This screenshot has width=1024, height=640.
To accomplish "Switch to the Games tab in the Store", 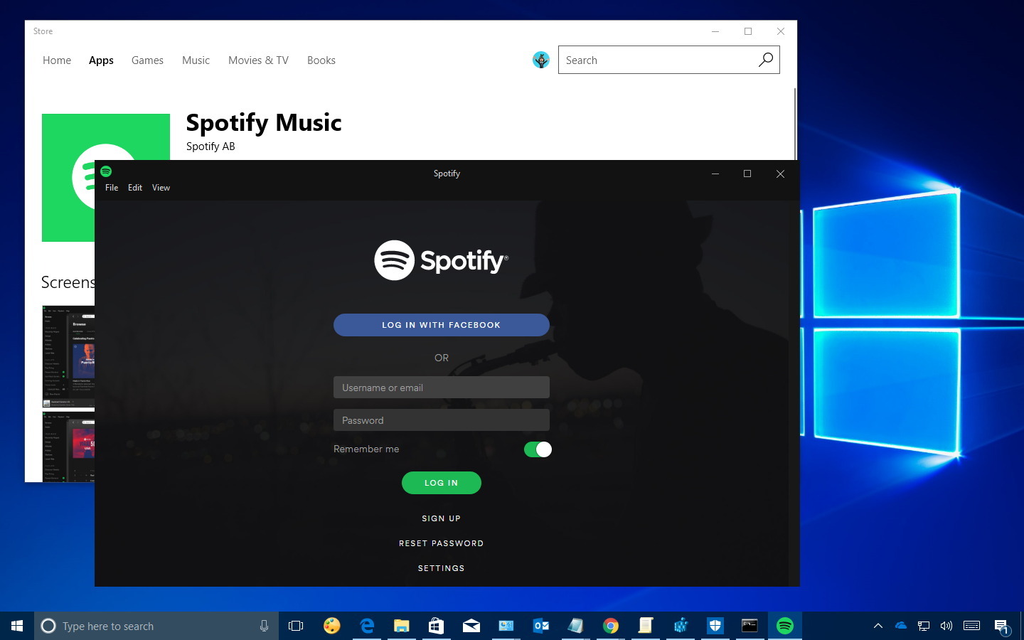I will point(147,60).
